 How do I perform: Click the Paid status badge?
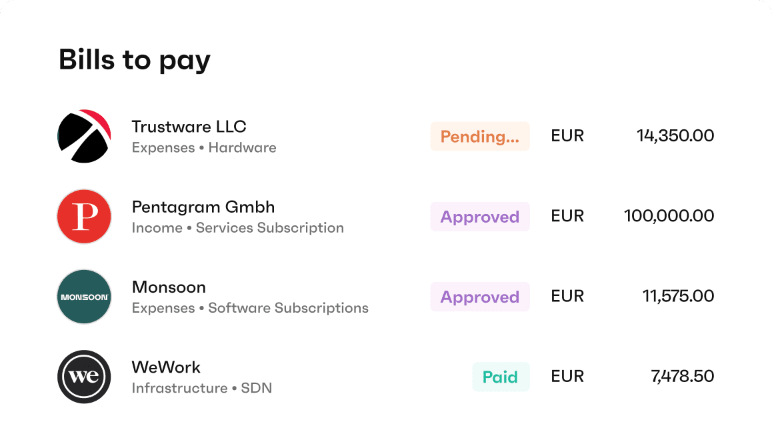[x=501, y=377]
